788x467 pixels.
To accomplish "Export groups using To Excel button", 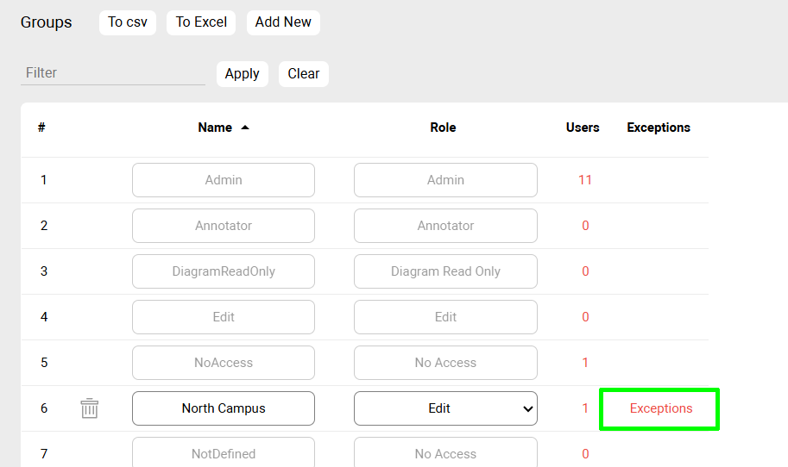I will pyautogui.click(x=201, y=22).
